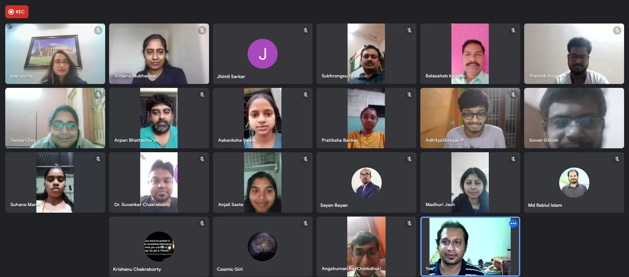Click the red REC recording indicator

17,12
